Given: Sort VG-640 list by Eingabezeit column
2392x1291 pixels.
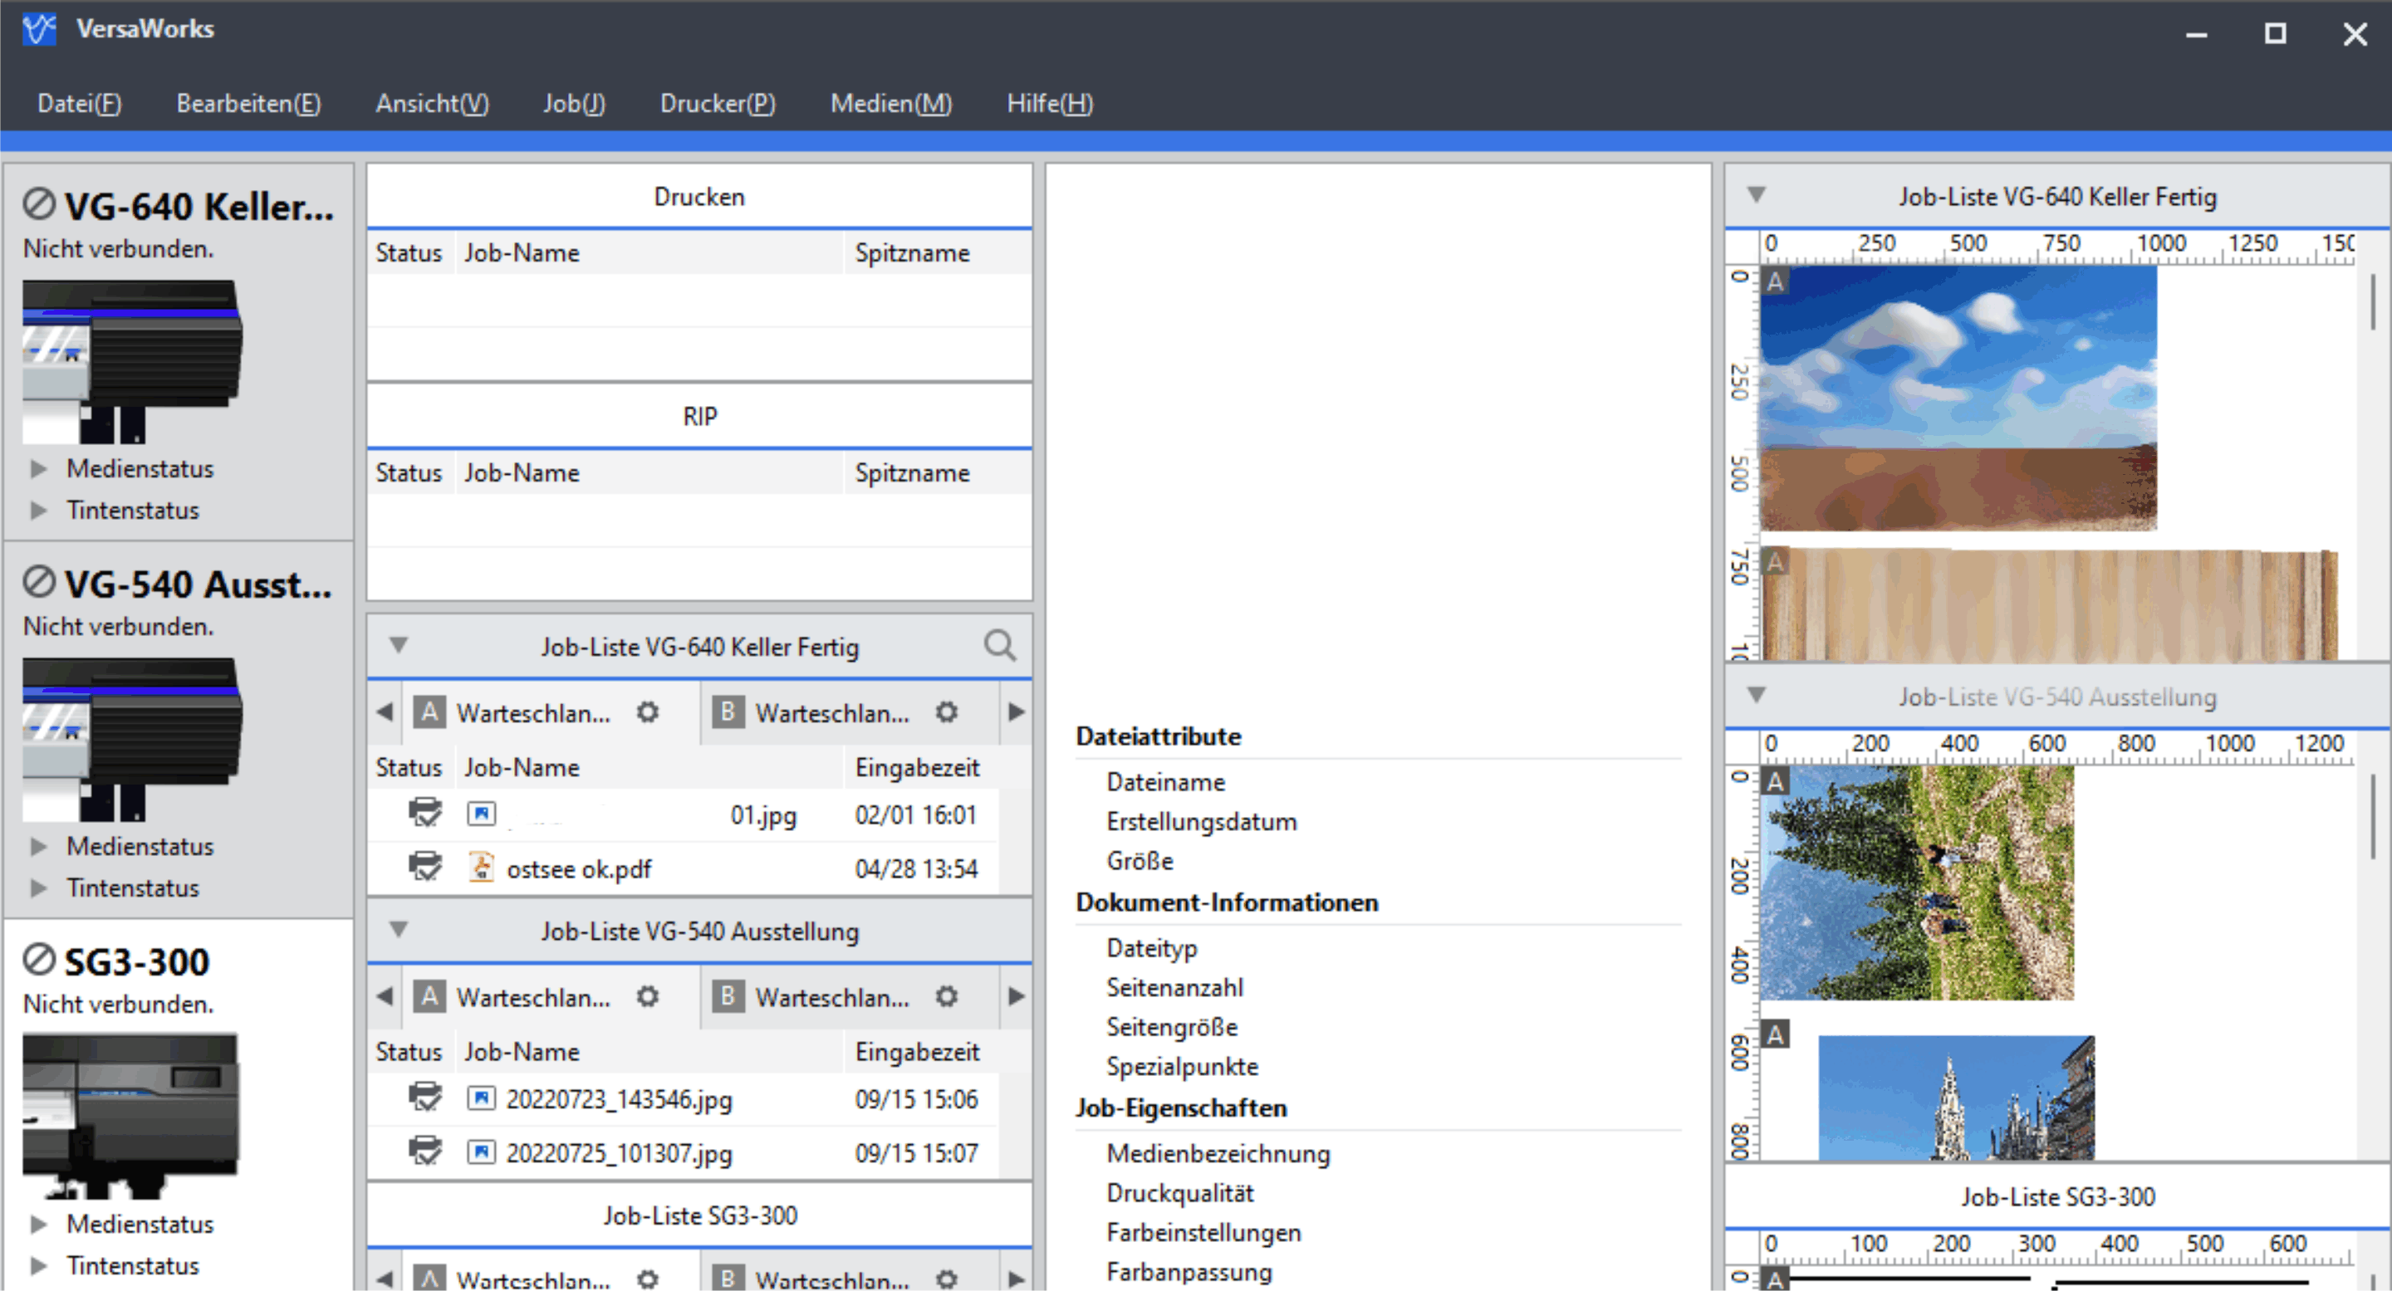Looking at the screenshot, I should [916, 768].
